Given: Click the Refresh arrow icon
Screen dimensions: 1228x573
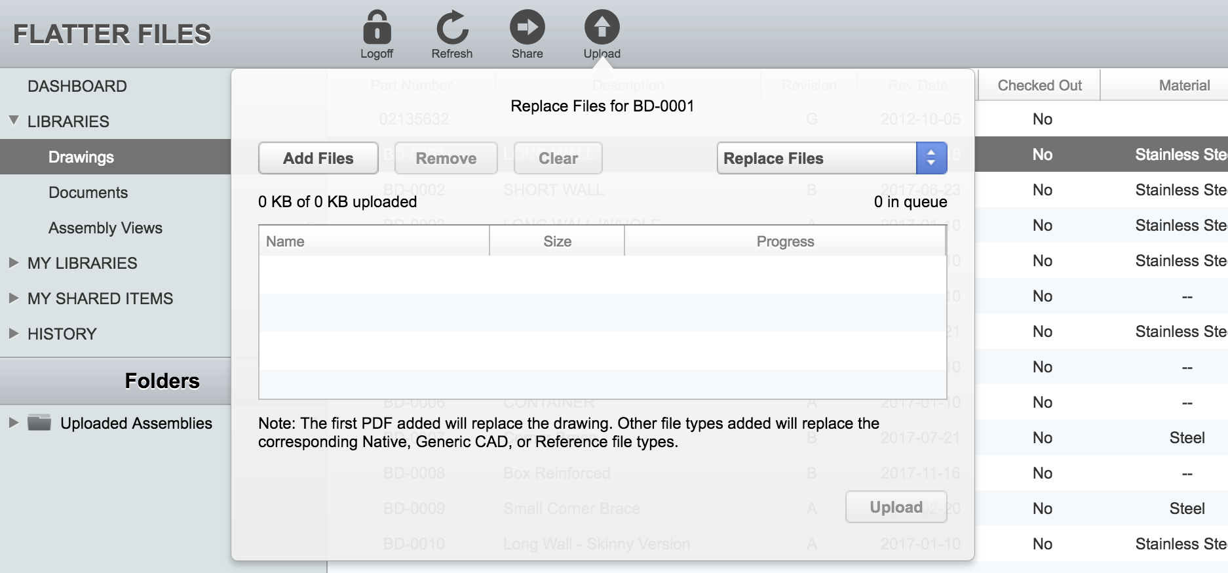Looking at the screenshot, I should click(451, 28).
